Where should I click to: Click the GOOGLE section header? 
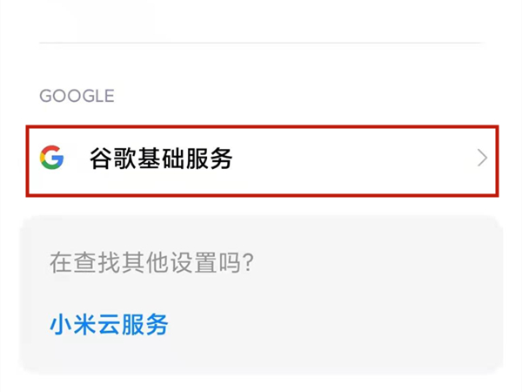[x=77, y=96]
